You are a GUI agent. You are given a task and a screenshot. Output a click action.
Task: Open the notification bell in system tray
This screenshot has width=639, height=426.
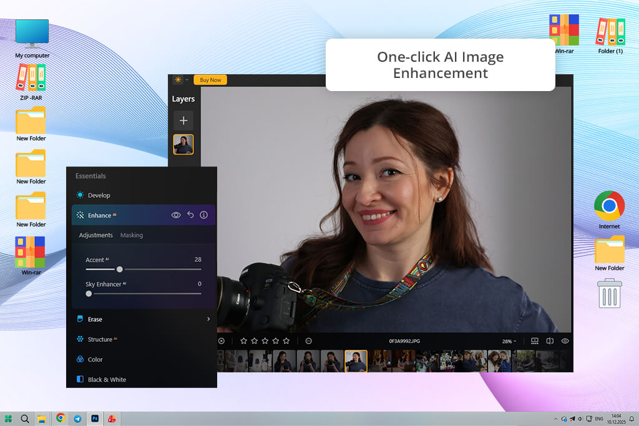pos(632,419)
